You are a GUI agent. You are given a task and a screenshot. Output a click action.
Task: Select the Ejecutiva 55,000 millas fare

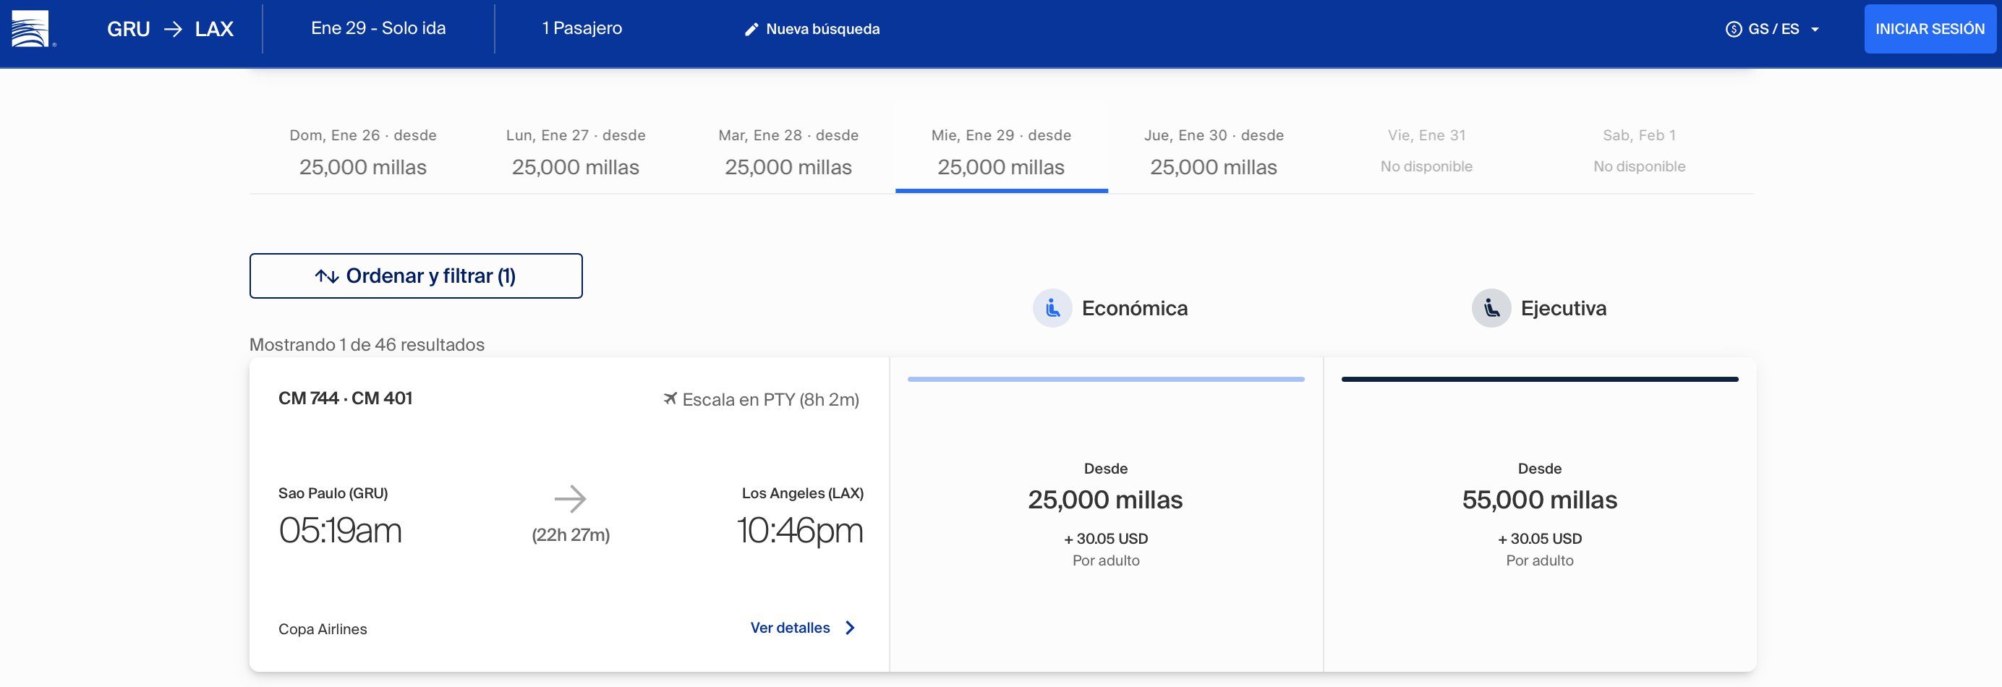tap(1540, 514)
